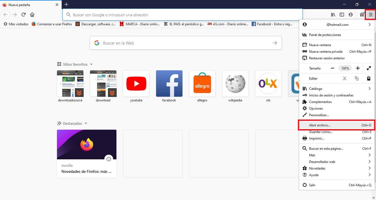Open Comenzar a usar Firefox bookmark
Viewport: 376px width, 200px height.
[x=52, y=24]
